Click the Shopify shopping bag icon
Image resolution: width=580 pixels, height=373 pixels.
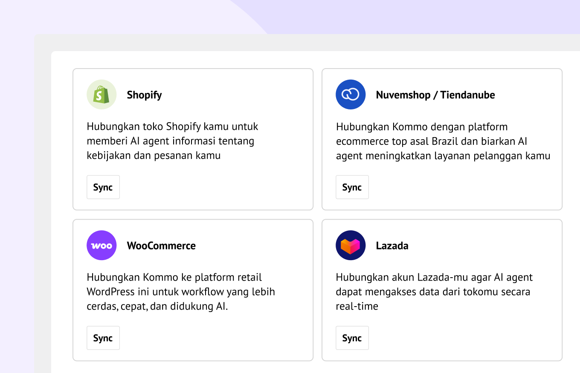tap(101, 95)
